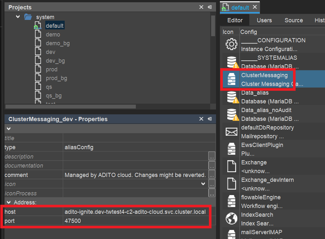The width and height of the screenshot is (325, 239).
Task: Click the mailServerIMAP server icon
Action: tap(231, 234)
